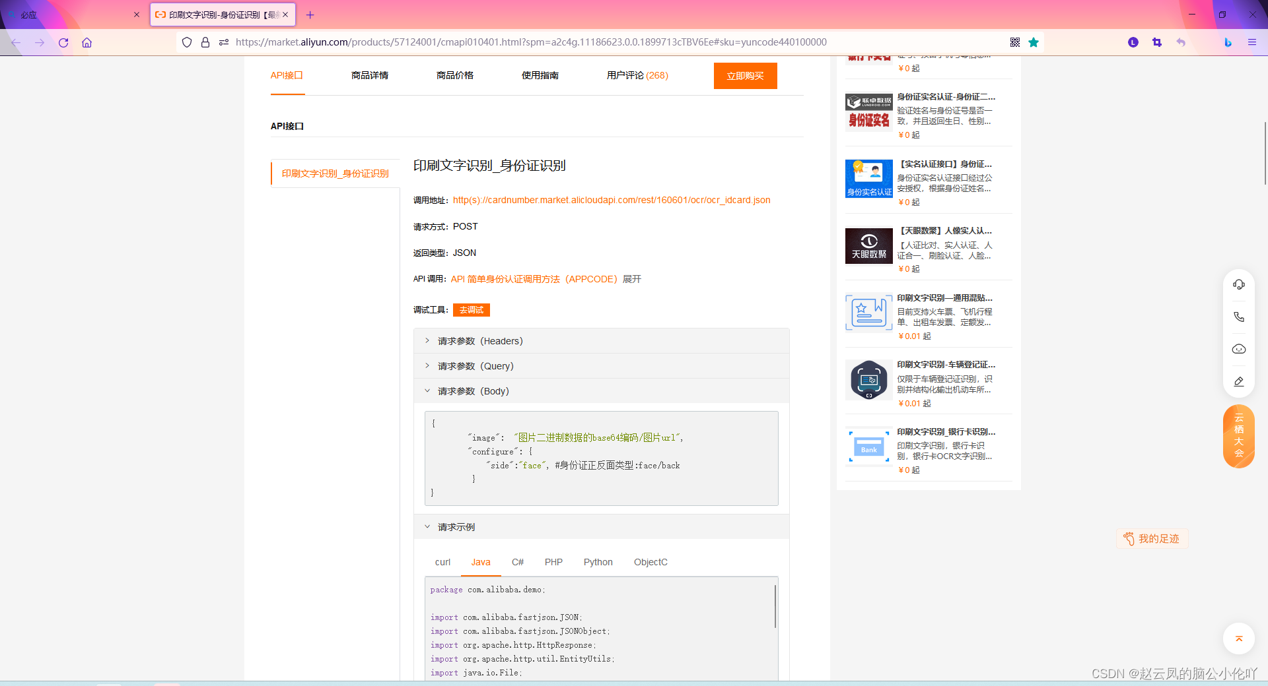Open the 用户评论 (268) tab

[x=637, y=75]
